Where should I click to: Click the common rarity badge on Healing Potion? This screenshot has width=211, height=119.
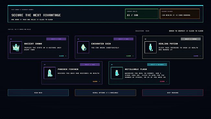[191, 39]
